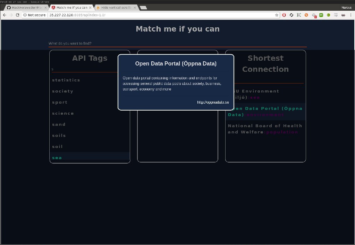Open the http://oppnadata.se link in popup
The height and width of the screenshot is (245, 355).
point(213,102)
